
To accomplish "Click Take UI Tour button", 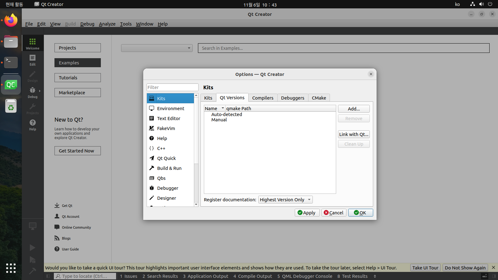I will (425, 268).
